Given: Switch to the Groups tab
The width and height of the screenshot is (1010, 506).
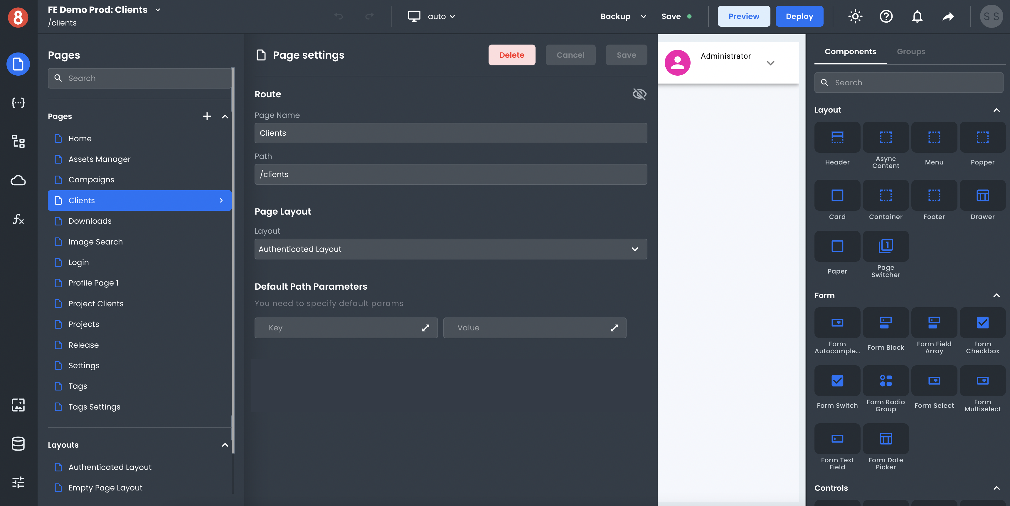Looking at the screenshot, I should (911, 52).
